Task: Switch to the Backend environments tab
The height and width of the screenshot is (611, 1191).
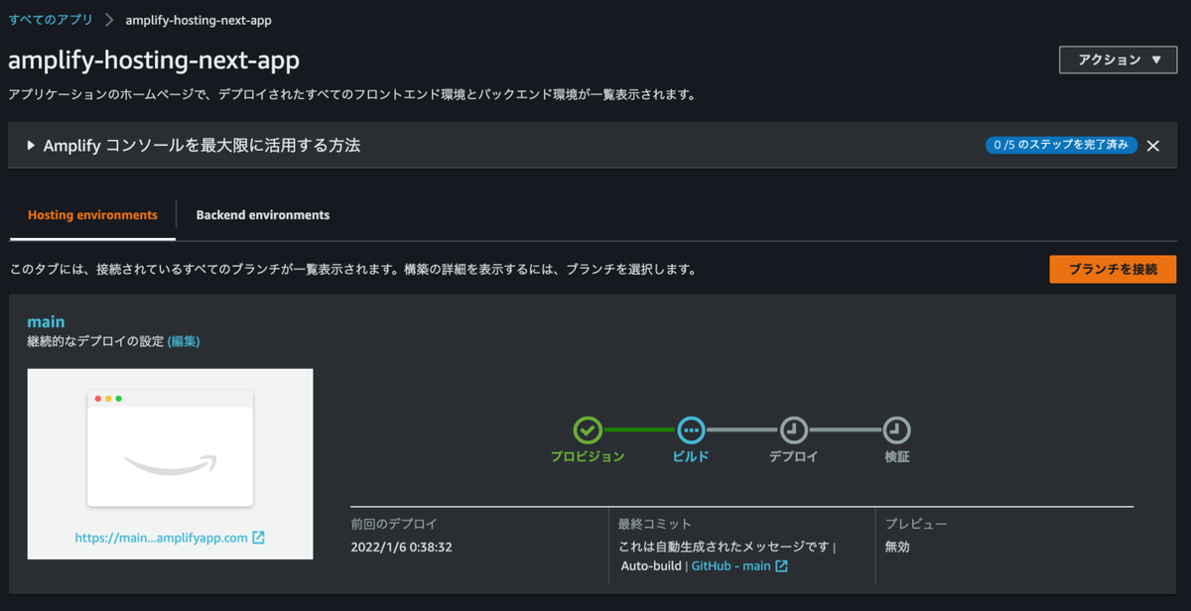Action: pos(263,215)
